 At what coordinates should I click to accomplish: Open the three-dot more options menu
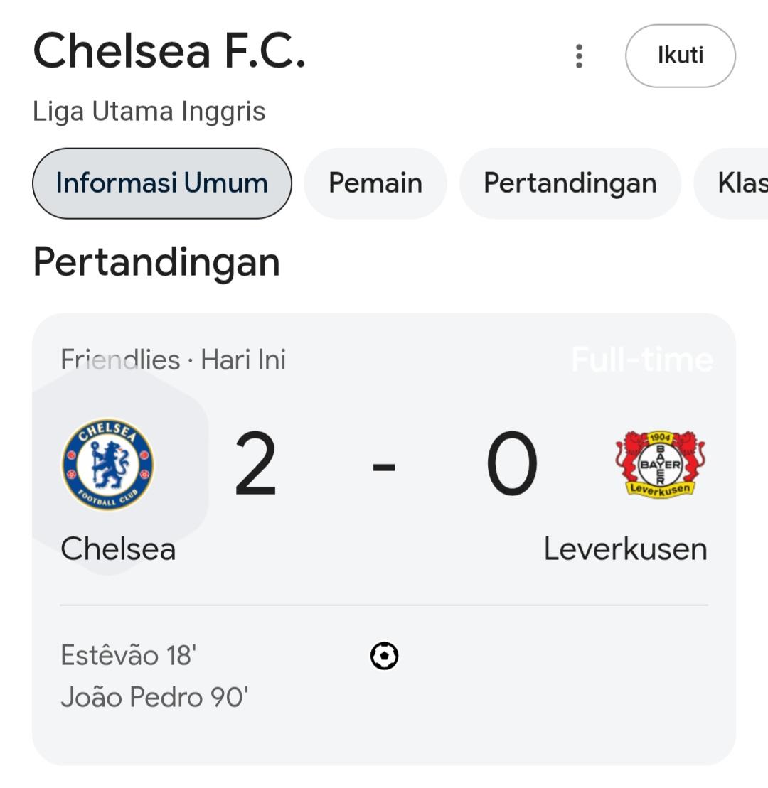(579, 56)
